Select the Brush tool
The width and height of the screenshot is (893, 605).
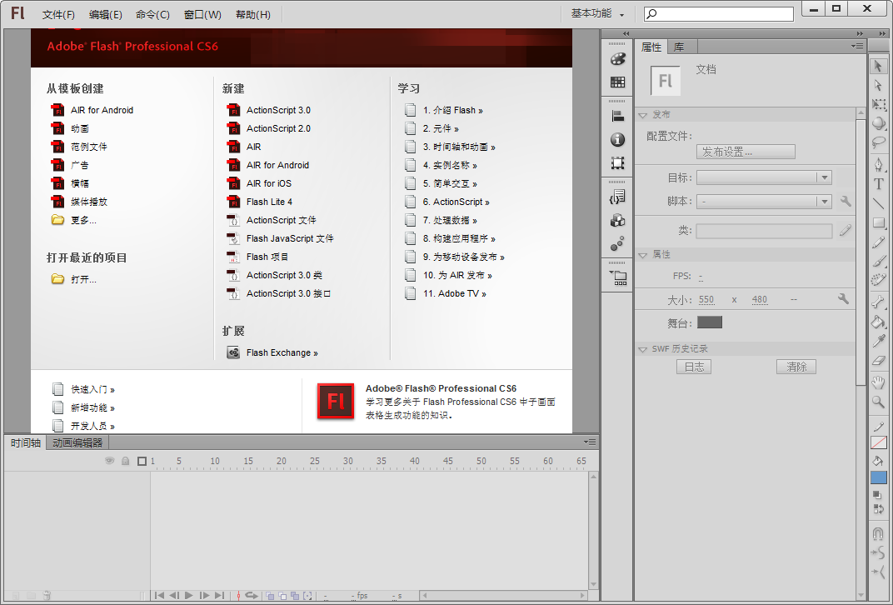(x=878, y=262)
